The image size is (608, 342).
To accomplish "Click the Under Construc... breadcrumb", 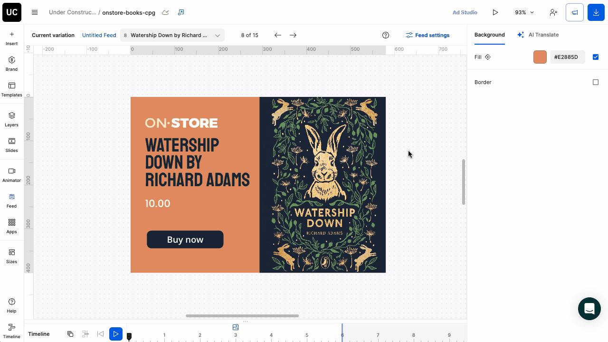I will (72, 12).
